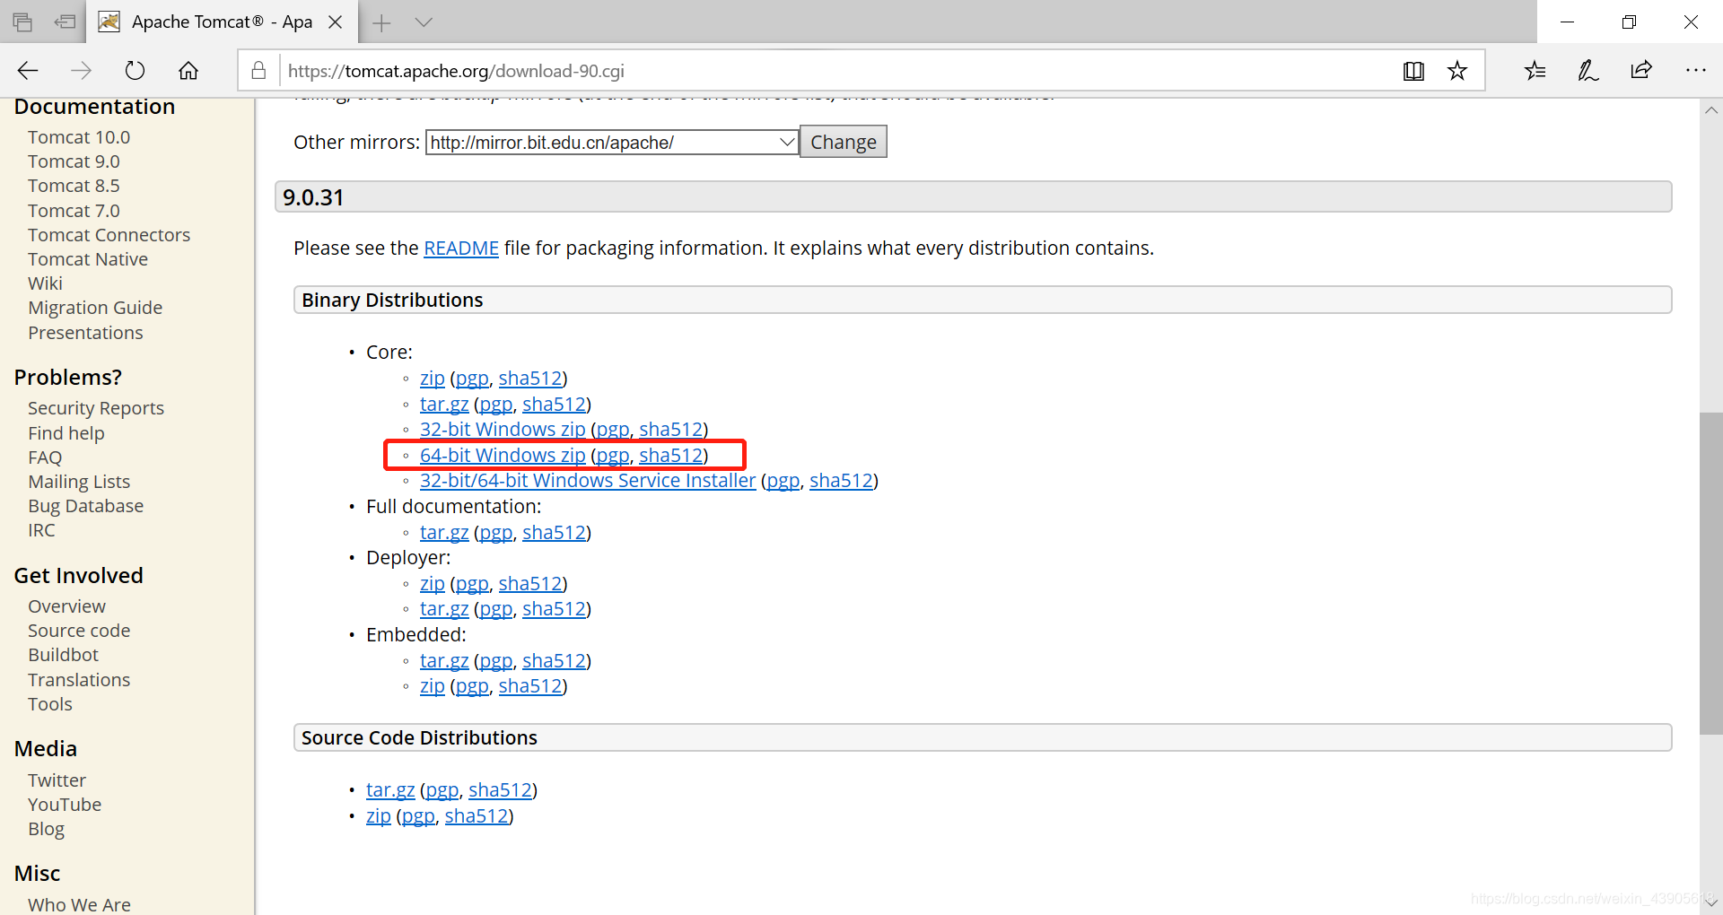This screenshot has width=1723, height=915.
Task: Download source code tar.gz link
Action: (x=390, y=790)
